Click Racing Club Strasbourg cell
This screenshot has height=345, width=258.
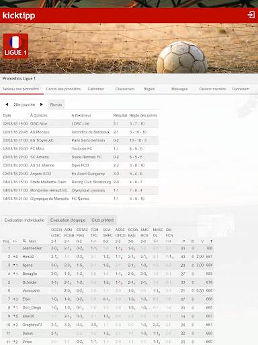click(x=91, y=182)
